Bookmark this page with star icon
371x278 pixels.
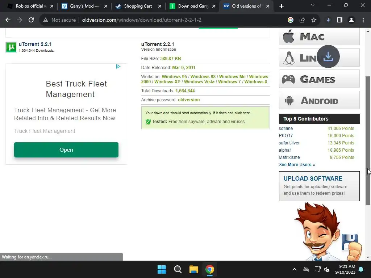[x=314, y=20]
